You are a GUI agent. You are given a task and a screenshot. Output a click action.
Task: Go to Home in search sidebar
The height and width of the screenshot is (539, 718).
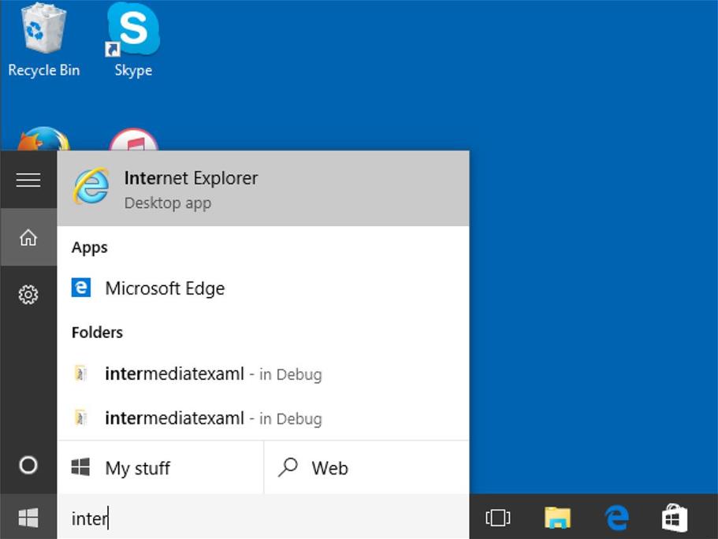(28, 237)
